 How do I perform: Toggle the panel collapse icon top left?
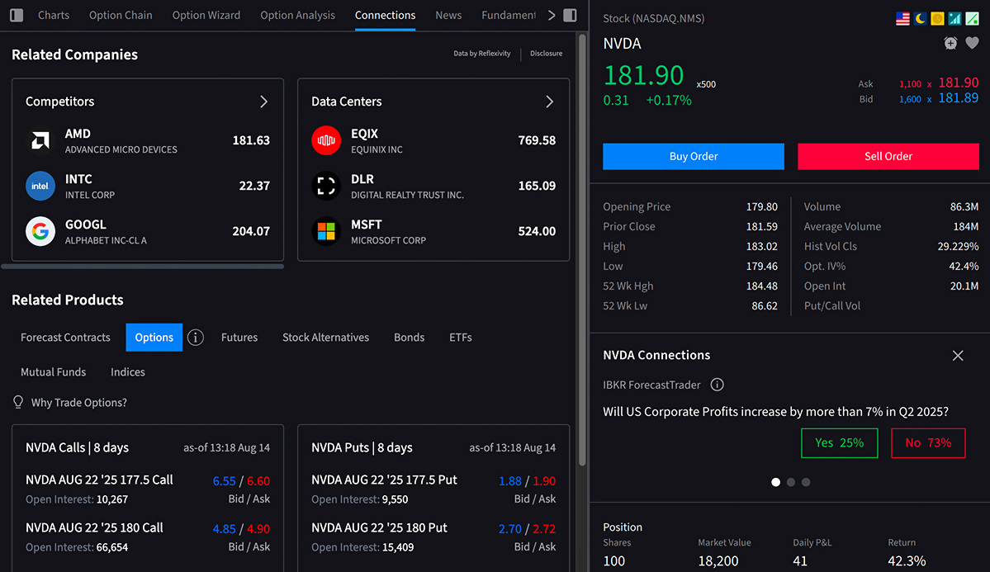tap(16, 15)
